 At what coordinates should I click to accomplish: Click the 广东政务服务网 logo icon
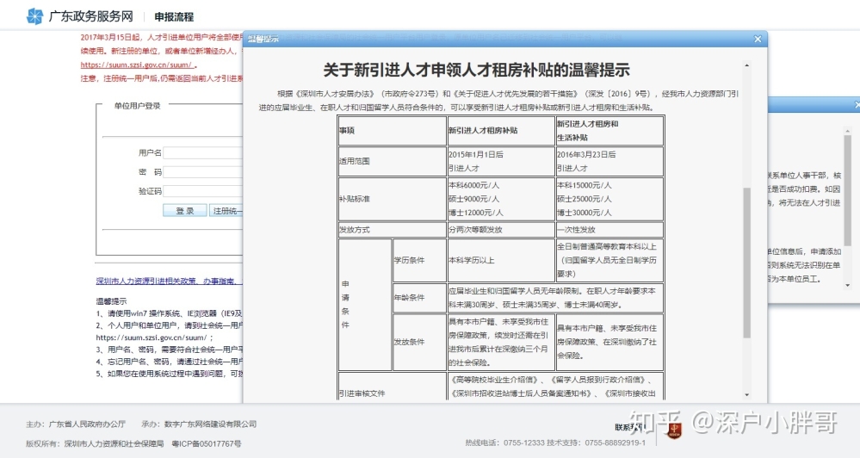tap(34, 16)
